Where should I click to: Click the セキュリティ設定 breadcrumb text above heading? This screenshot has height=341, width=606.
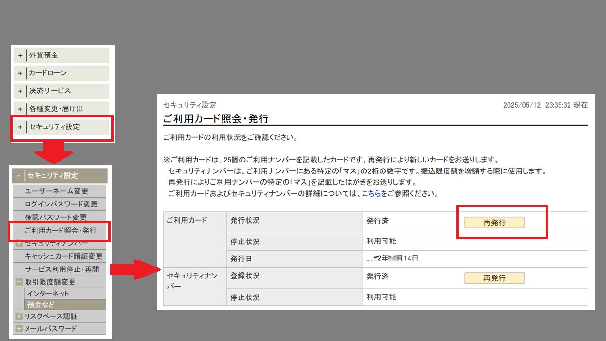[189, 105]
